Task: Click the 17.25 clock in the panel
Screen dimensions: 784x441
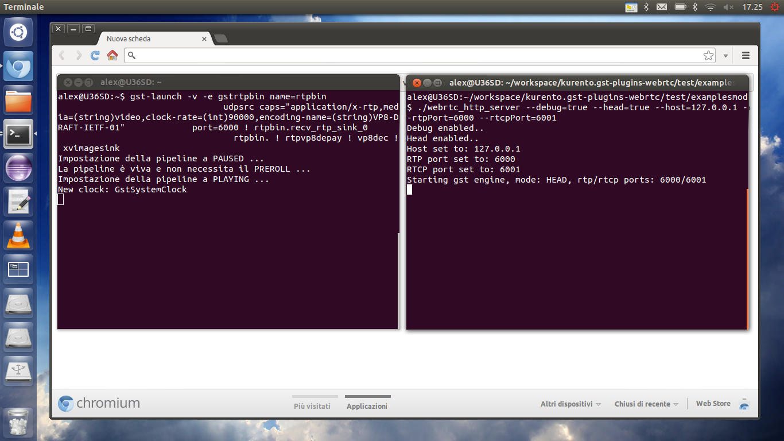Action: point(752,7)
